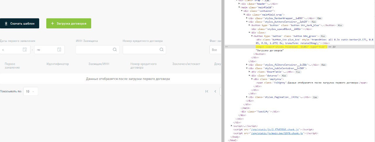The height and width of the screenshot is (142, 375).
Task: Click the empty-table message Данные отобразятся после загрузки
Action: click(x=128, y=79)
